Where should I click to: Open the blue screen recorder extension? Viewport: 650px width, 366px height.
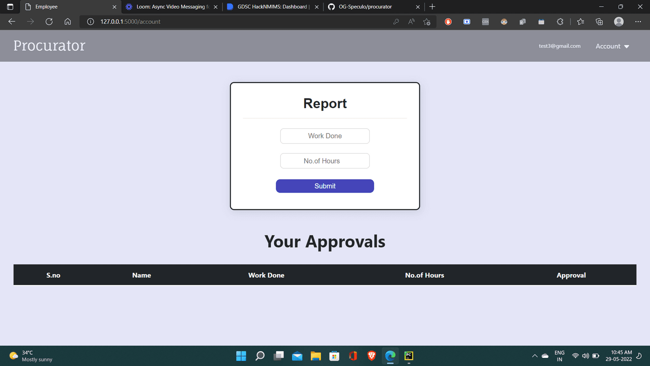467,22
